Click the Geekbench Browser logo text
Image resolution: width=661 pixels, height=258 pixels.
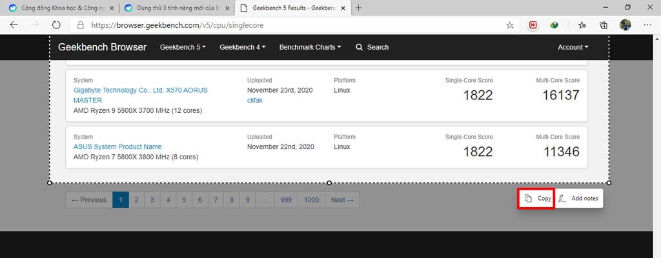(103, 47)
